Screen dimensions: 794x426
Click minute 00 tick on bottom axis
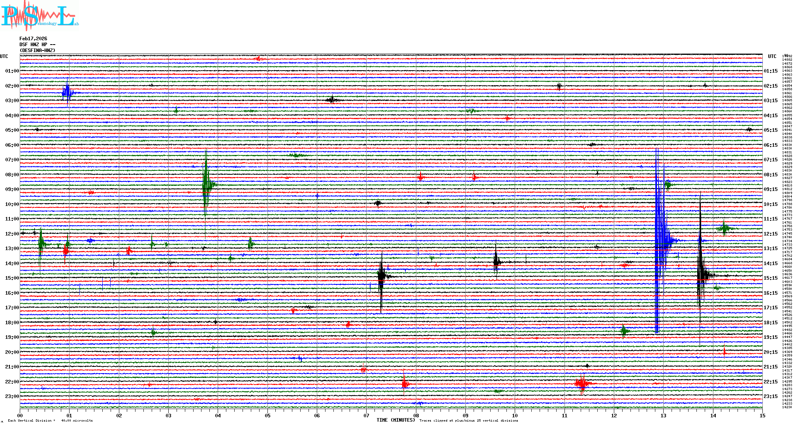pos(20,415)
